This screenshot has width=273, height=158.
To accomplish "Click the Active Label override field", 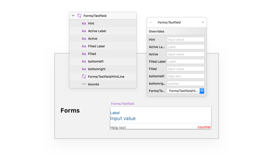I will 185,47.
